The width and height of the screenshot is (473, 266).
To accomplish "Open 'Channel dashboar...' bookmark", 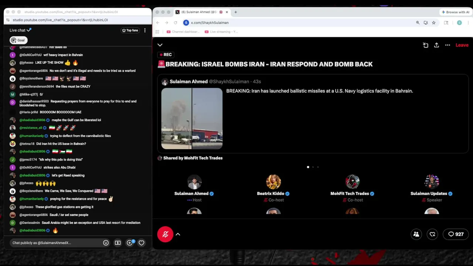I will [183, 32].
